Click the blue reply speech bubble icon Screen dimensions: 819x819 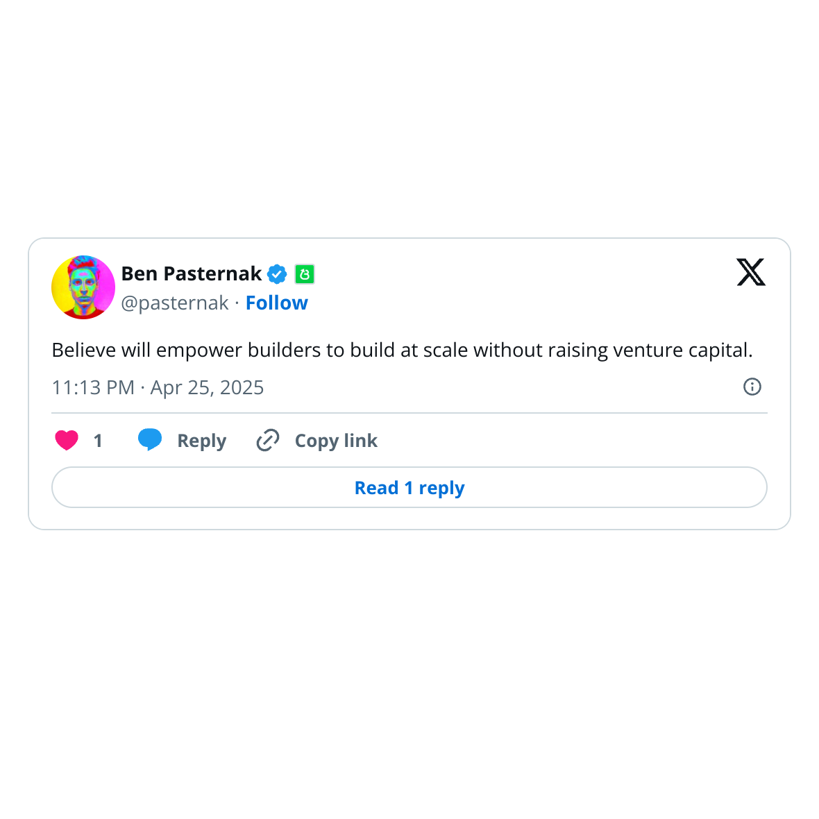click(x=150, y=440)
